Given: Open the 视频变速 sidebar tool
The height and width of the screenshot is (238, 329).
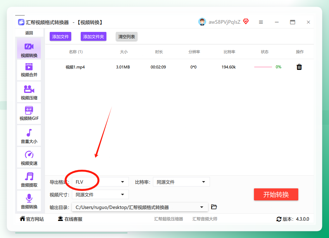Looking at the screenshot, I should (29, 157).
